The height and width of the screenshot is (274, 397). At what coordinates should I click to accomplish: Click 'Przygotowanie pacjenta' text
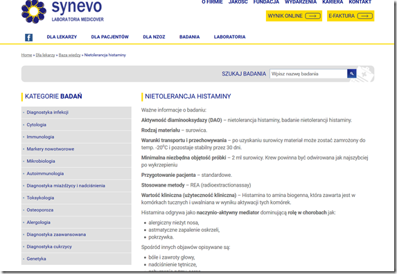tap(168, 175)
